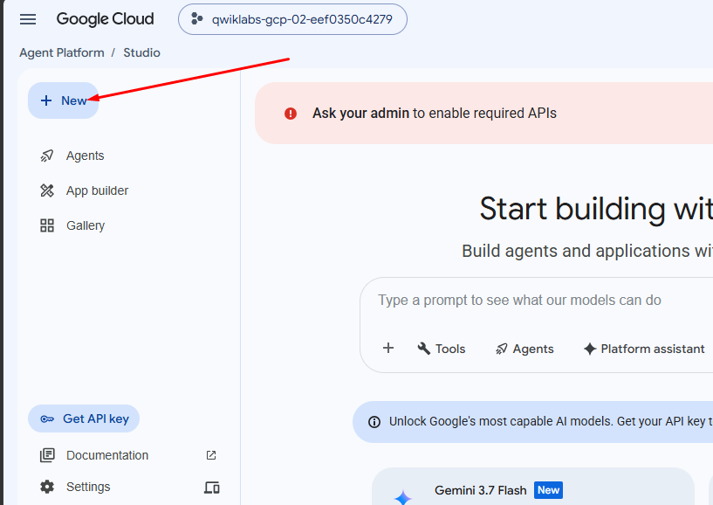Select the Gemini 3.7 Flash model card

coord(533,487)
